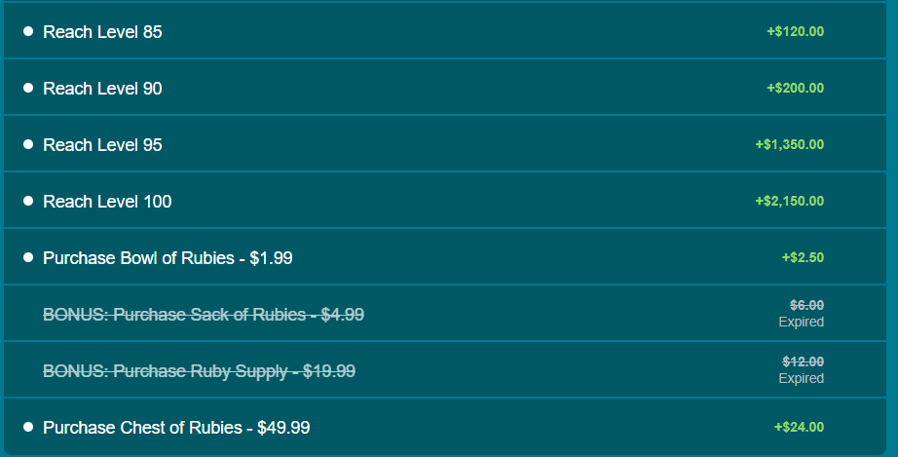The image size is (898, 457).
Task: Choose Purchase Bowl of Rubies - $1.99
Action: pos(168,258)
